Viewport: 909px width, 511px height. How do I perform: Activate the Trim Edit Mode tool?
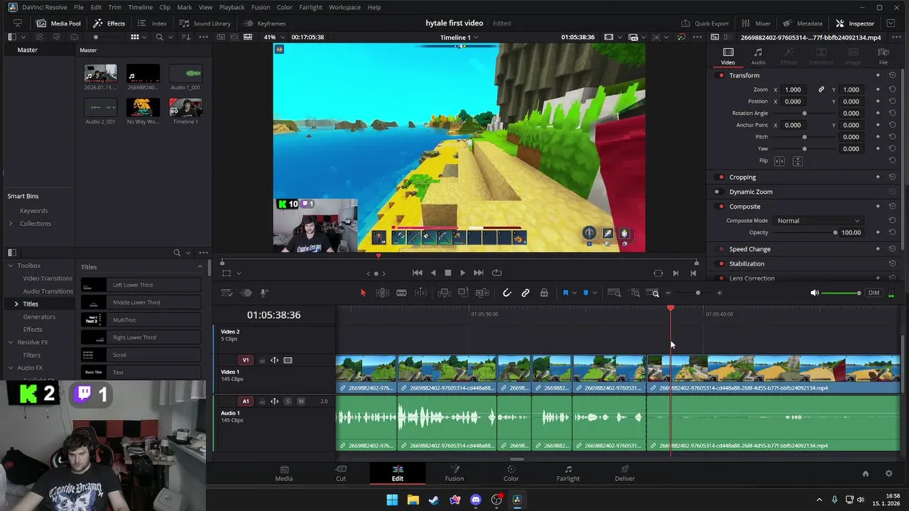(x=382, y=292)
